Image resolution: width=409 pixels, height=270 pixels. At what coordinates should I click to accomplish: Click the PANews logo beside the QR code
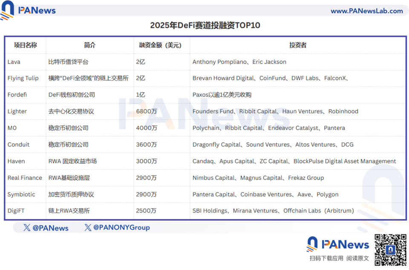(x=338, y=244)
